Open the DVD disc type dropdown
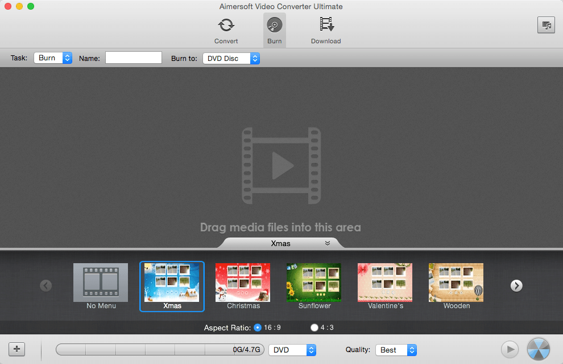 pos(292,350)
